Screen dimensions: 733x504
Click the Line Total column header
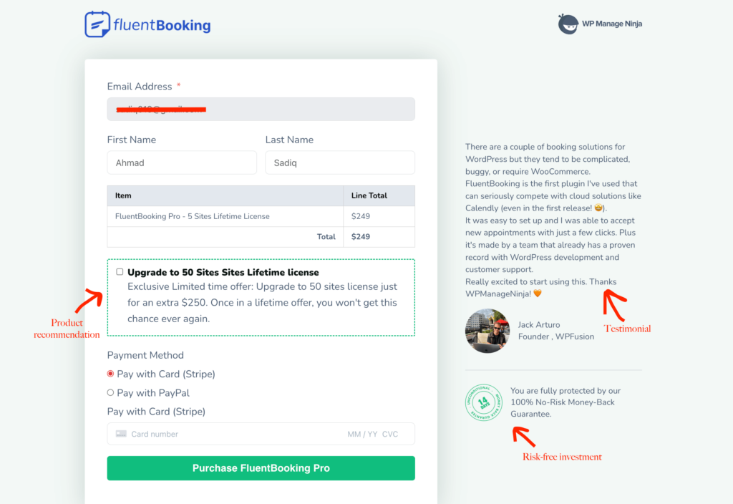369,195
